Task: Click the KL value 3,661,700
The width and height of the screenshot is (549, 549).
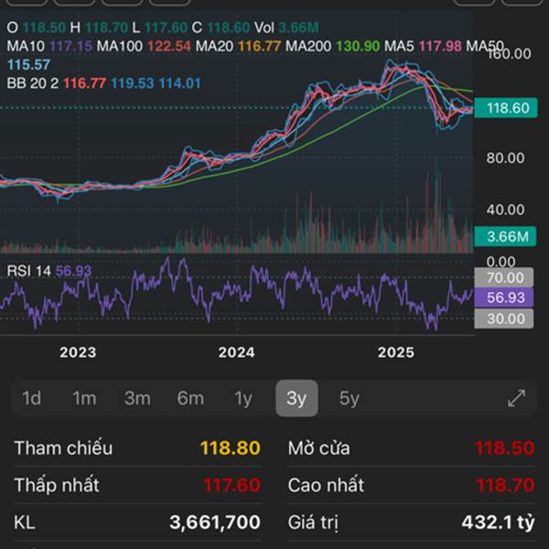Action: 215,522
